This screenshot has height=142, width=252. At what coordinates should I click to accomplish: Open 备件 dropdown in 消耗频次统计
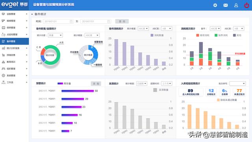[215, 29]
